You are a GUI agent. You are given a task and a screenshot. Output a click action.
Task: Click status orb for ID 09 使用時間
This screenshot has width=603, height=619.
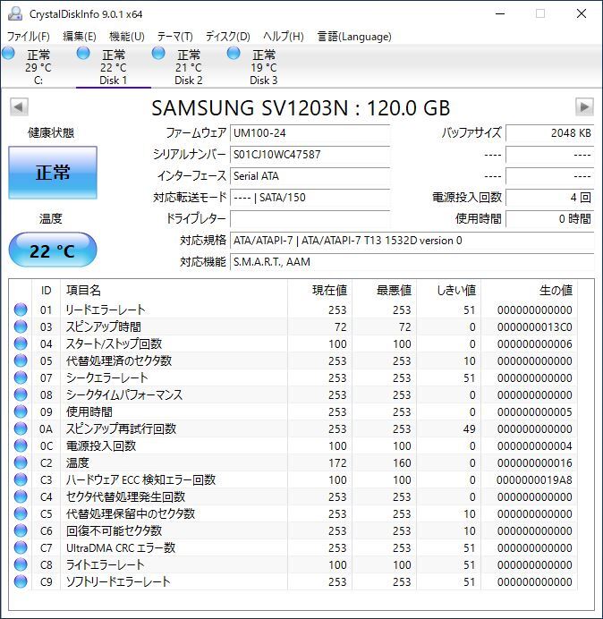pyautogui.click(x=21, y=411)
